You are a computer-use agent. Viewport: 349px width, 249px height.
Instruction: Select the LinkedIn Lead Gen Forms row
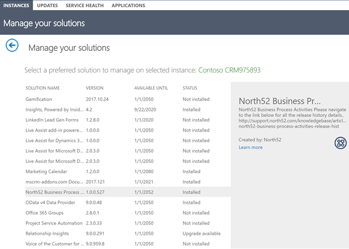pos(128,120)
